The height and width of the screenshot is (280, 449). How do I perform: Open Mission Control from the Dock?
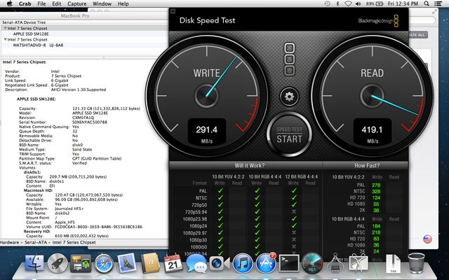coord(81,263)
